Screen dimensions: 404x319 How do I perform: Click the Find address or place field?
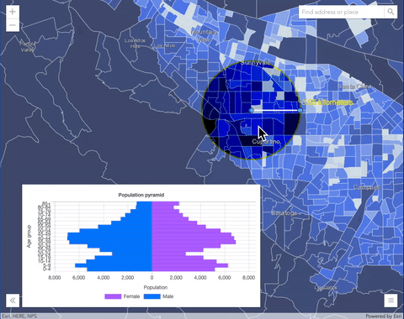(x=341, y=12)
